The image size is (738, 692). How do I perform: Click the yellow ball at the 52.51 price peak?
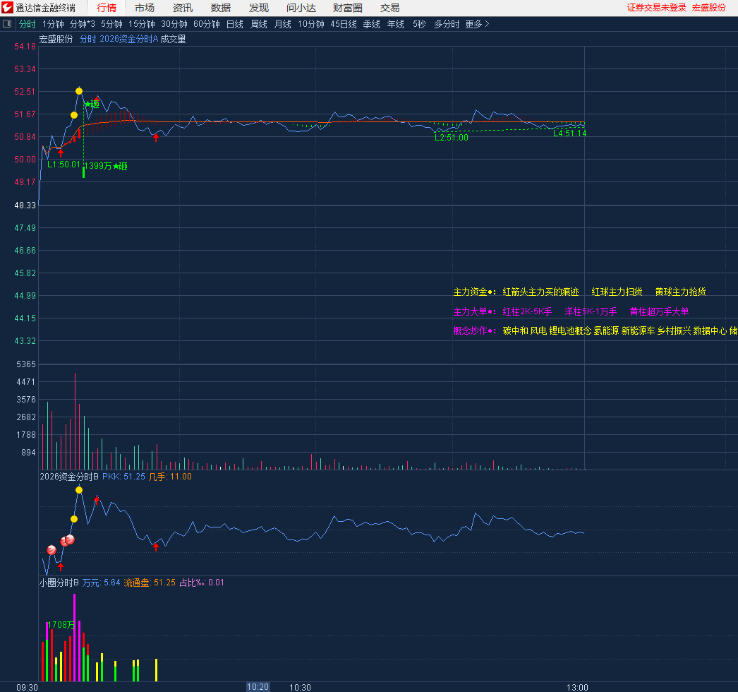pyautogui.click(x=79, y=91)
